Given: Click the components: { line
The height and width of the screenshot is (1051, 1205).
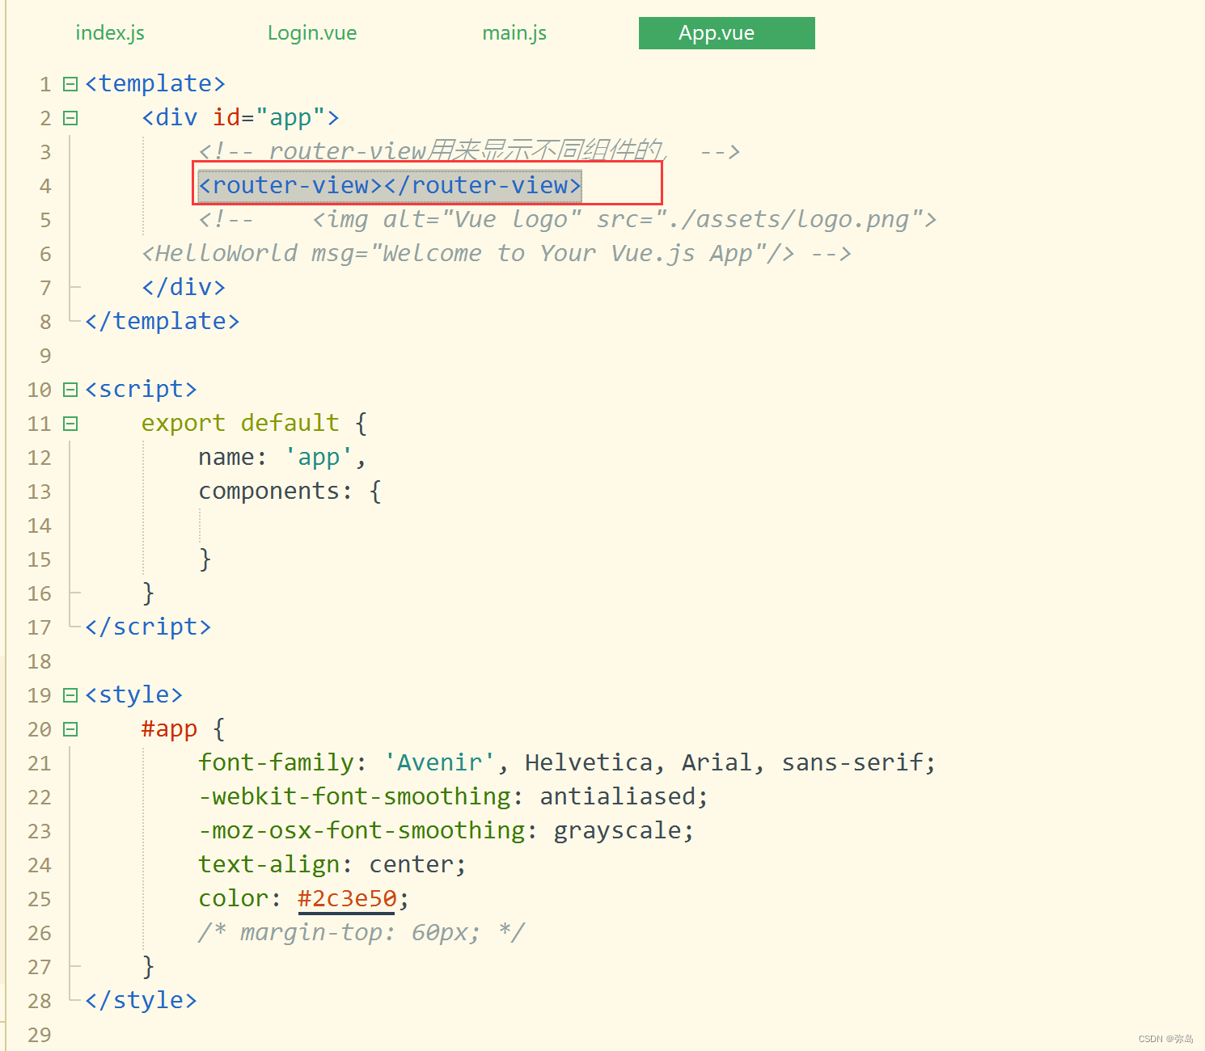Looking at the screenshot, I should pos(290,492).
